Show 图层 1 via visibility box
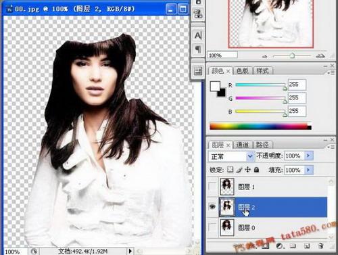Viewport: 338px width, 255px height. coord(212,187)
